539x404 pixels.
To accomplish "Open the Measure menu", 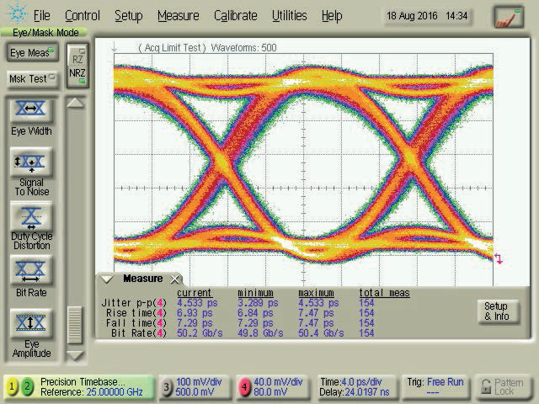I will point(178,15).
